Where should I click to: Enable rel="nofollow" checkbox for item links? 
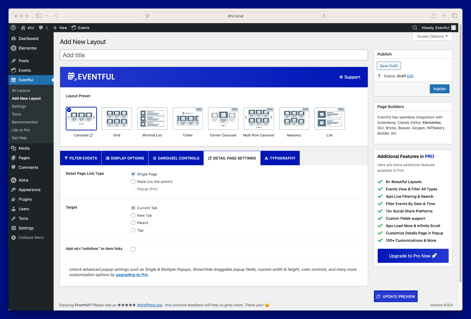pos(133,249)
